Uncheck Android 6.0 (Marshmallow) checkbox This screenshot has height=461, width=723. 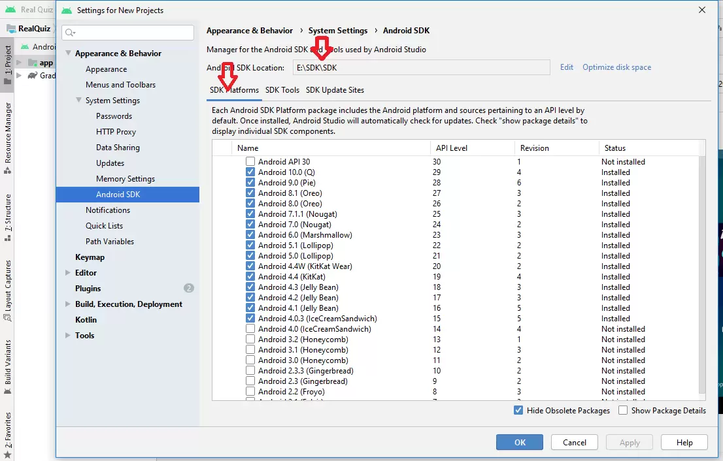tap(250, 235)
